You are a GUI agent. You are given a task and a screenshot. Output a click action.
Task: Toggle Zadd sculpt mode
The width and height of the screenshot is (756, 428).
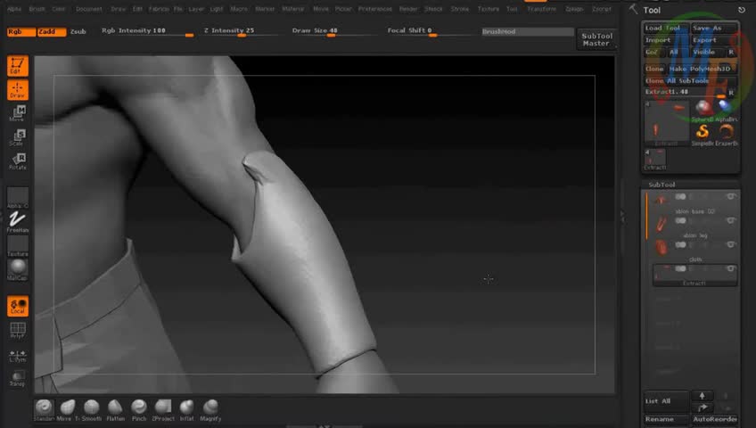(52, 32)
